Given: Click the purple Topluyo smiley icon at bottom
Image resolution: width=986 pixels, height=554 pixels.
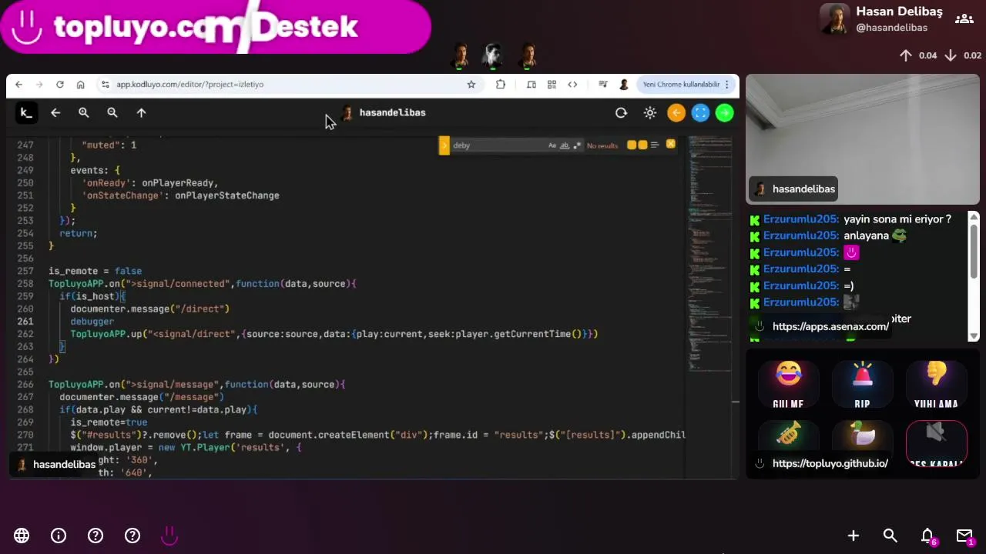Looking at the screenshot, I should [x=169, y=536].
